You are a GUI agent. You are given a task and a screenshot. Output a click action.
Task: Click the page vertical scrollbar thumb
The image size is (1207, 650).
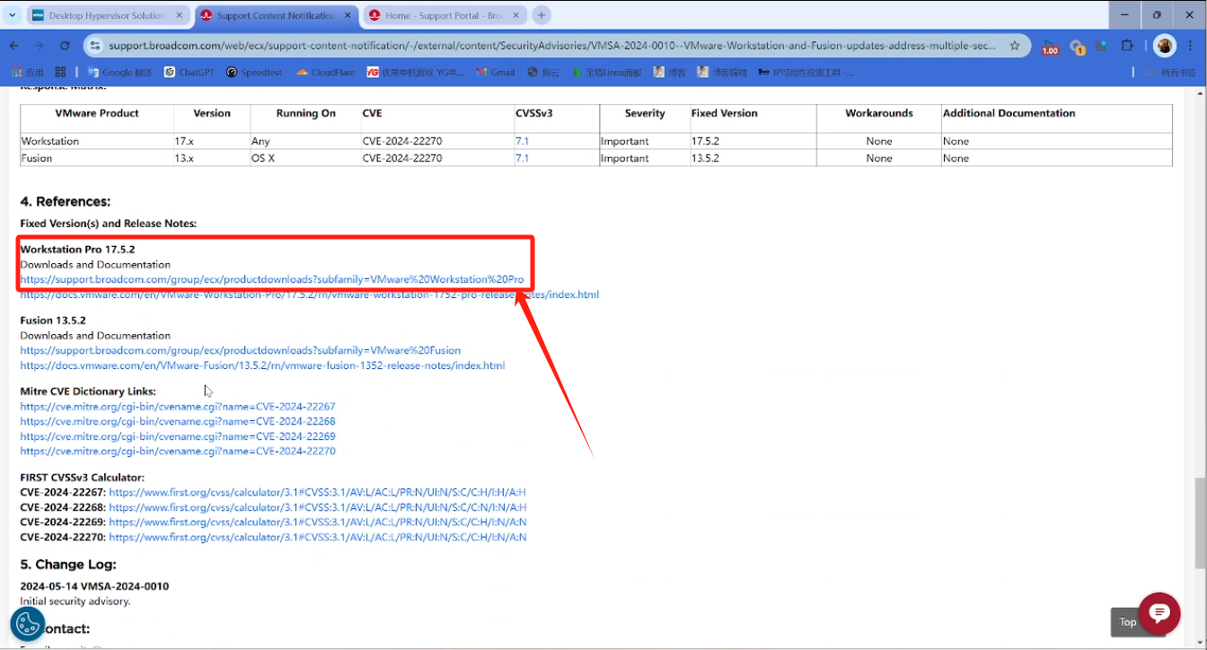pyautogui.click(x=1200, y=523)
